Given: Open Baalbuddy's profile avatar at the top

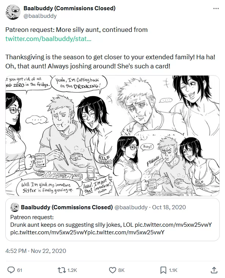Looking at the screenshot, I should (x=13, y=12).
